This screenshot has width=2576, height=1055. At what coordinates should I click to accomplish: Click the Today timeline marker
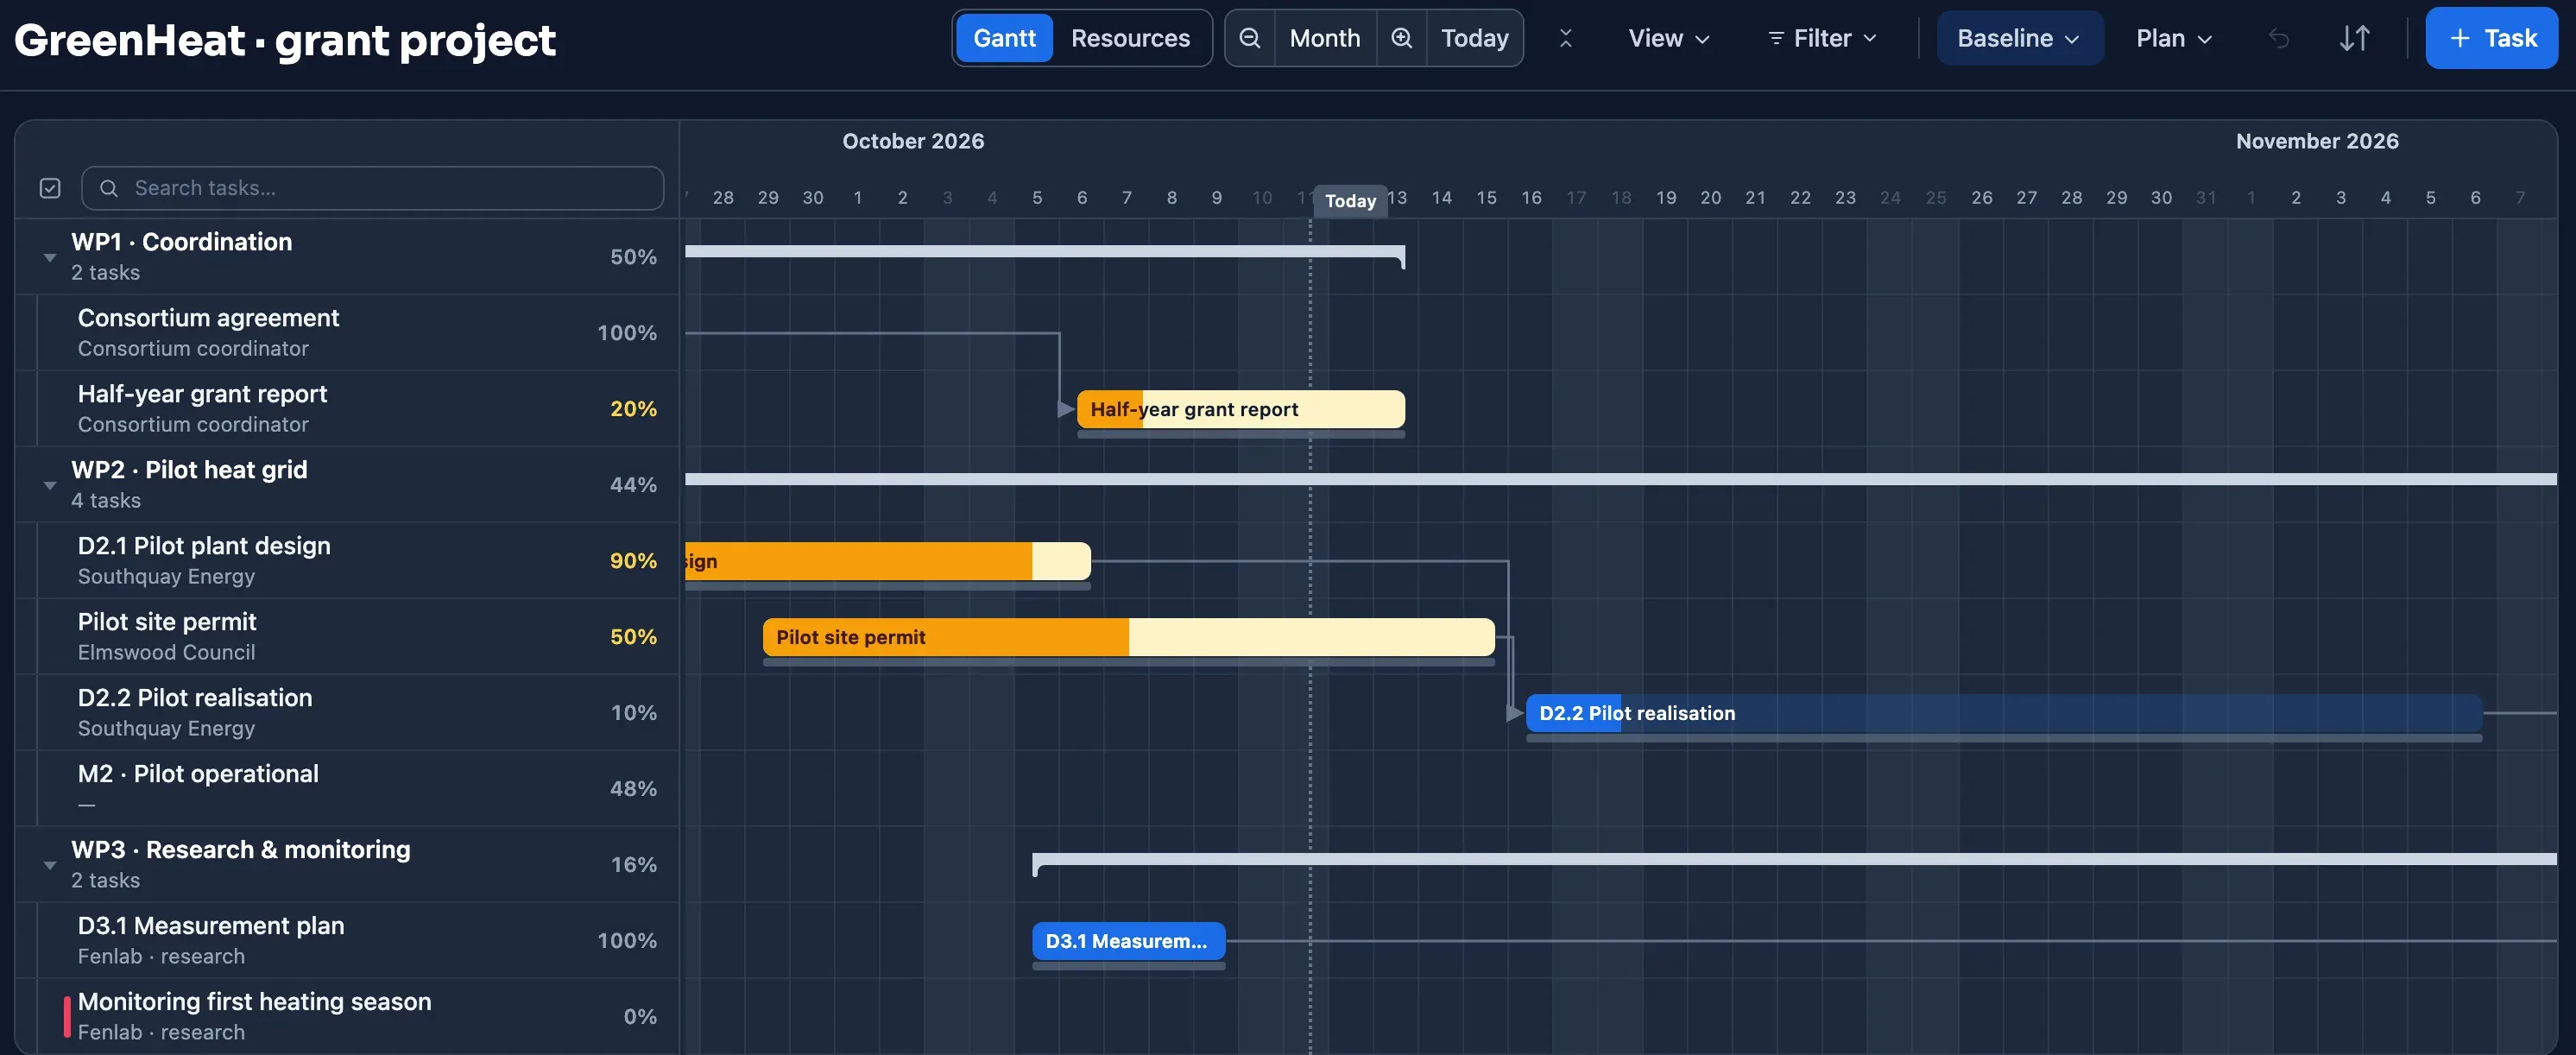click(x=1349, y=200)
